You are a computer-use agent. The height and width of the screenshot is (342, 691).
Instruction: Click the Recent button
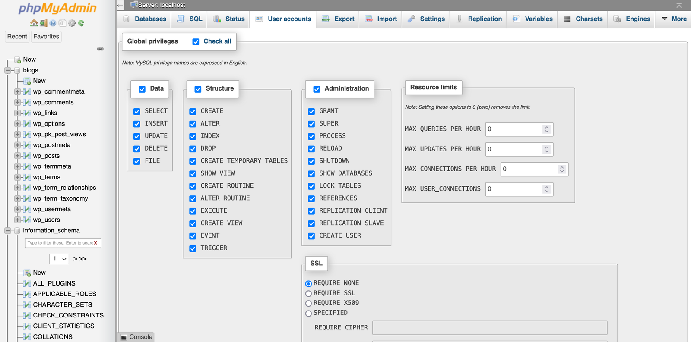[x=17, y=37]
